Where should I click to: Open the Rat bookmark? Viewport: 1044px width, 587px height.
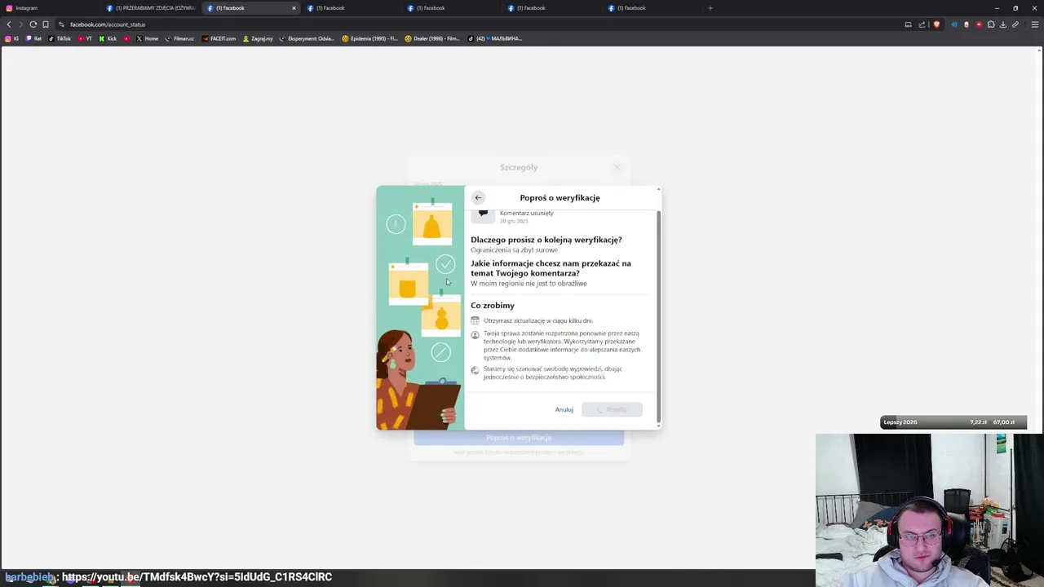click(33, 38)
